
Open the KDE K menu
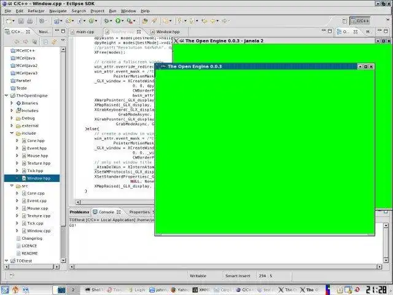[6, 289]
